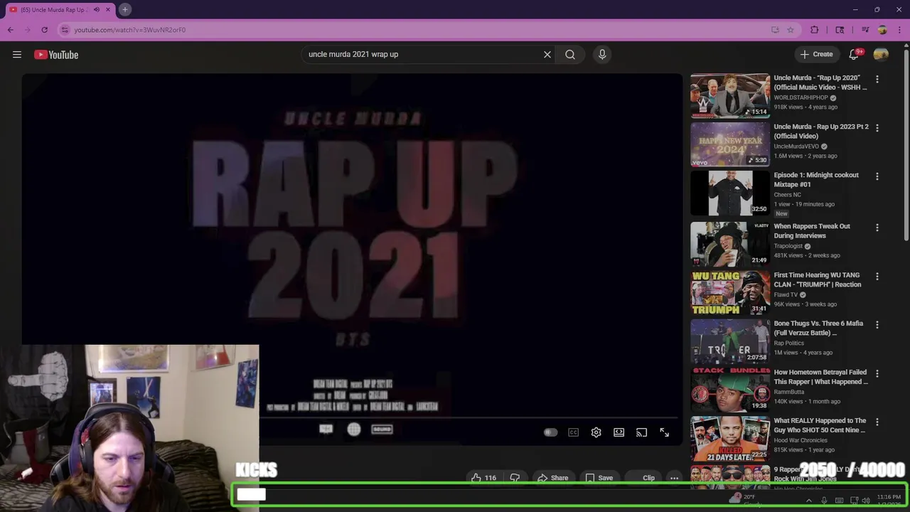Click the Hood War Chronicles channel name
This screenshot has width=910, height=512.
point(801,440)
